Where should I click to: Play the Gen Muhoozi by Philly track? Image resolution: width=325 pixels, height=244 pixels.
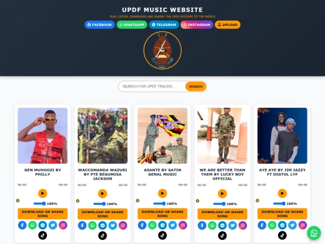[x=43, y=193]
